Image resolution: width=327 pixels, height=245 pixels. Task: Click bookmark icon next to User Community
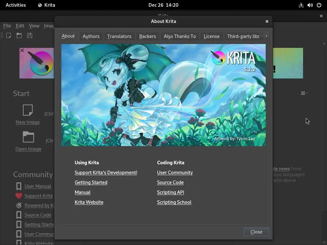[x=19, y=234]
